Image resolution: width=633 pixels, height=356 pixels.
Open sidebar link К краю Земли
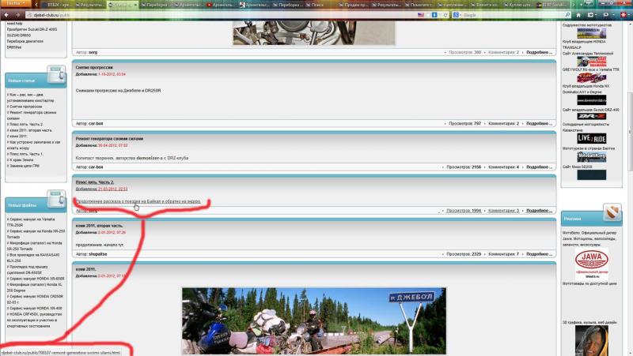(20, 160)
